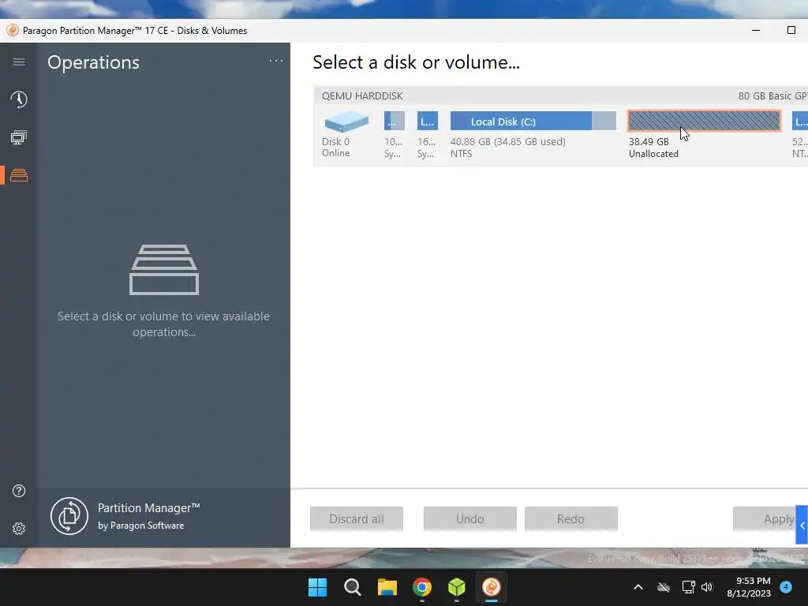
Task: Select the Local Disk (C:) volume
Action: [533, 121]
